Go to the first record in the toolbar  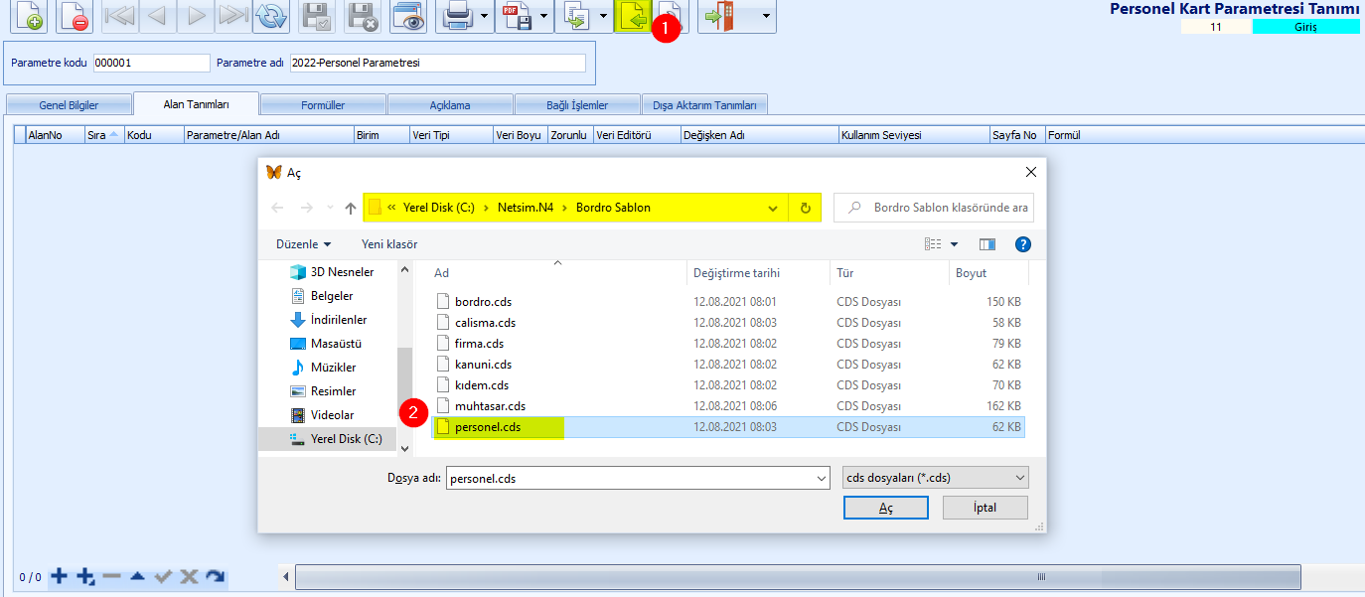point(119,16)
